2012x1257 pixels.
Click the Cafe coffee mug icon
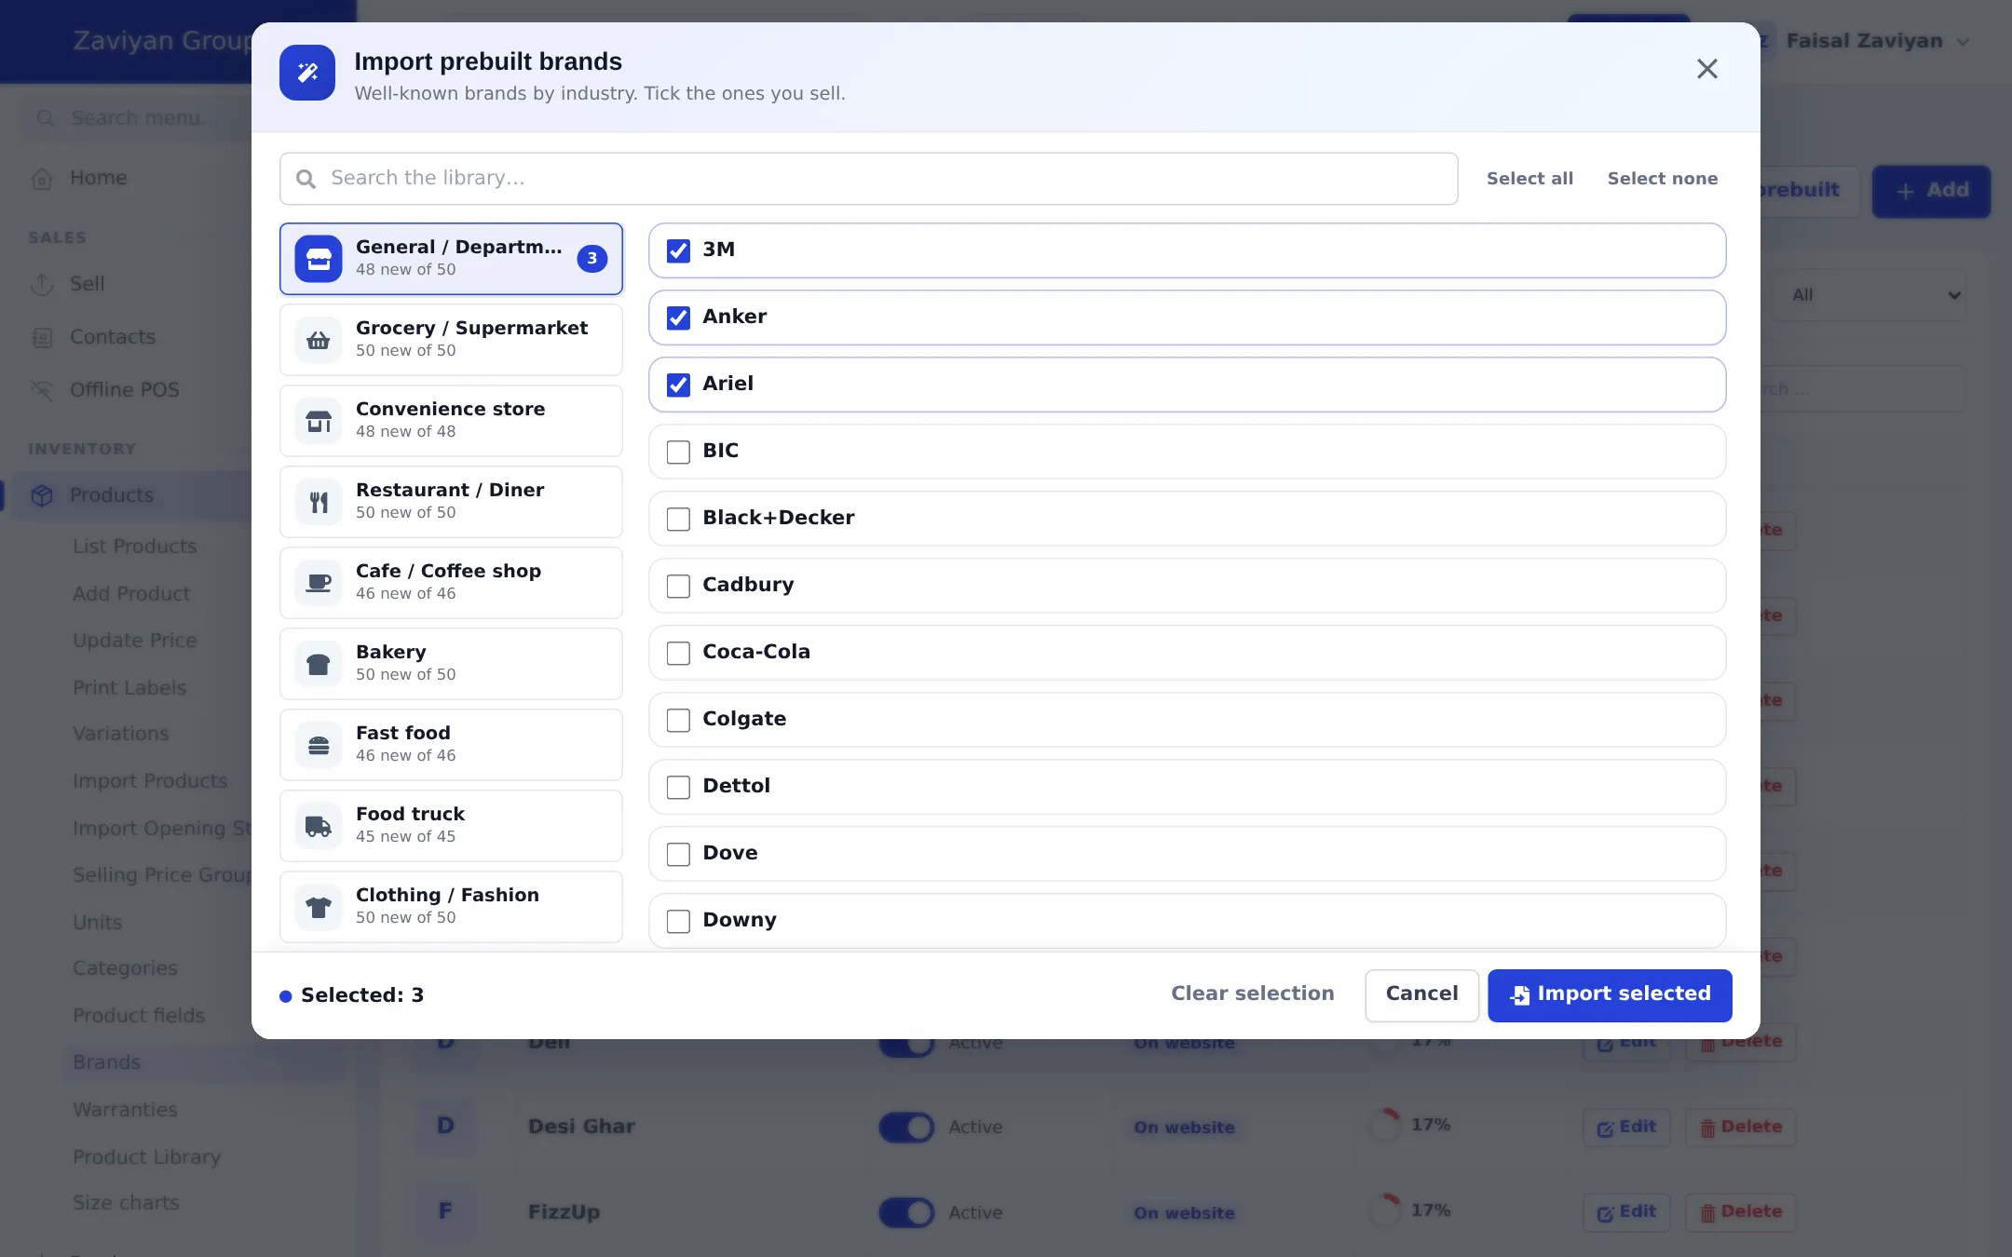tap(319, 583)
